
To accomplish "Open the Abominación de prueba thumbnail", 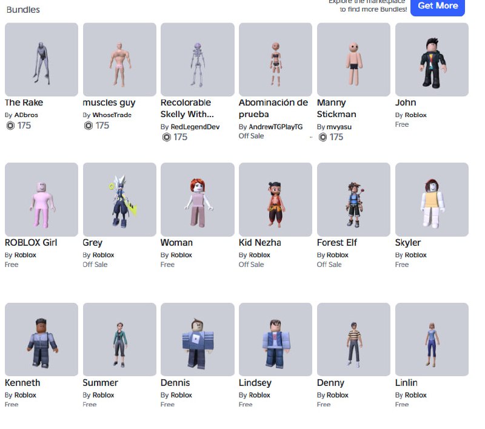I will (276, 59).
